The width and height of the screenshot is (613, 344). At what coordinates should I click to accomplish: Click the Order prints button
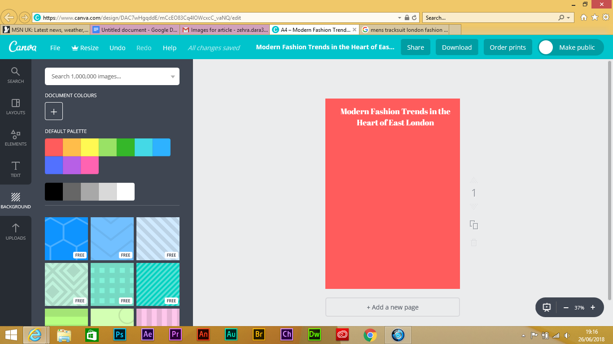coord(508,47)
